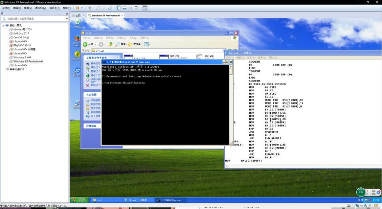Select the ubuntu1号 1704 virtual machine
The image size is (382, 209).
(x=21, y=29)
